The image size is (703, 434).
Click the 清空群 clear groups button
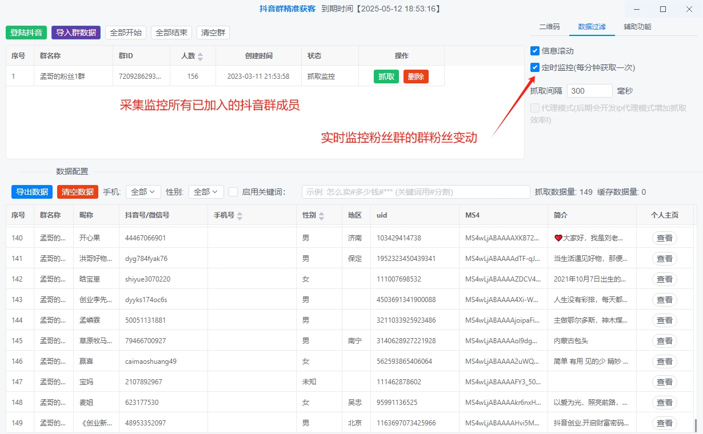coord(213,33)
